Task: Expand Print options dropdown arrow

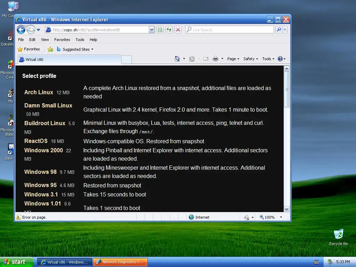Action: pyautogui.click(x=222, y=59)
